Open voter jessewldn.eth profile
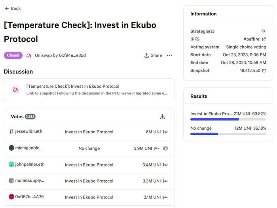This screenshot has height=208, width=277. pos(28,131)
